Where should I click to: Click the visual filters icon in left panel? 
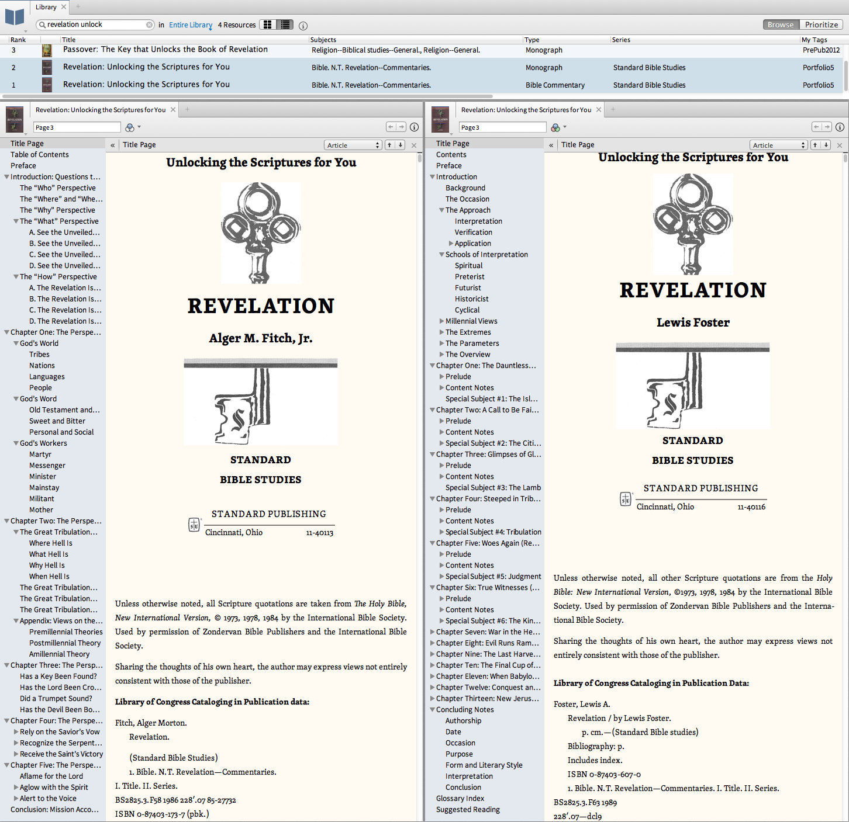click(x=132, y=127)
